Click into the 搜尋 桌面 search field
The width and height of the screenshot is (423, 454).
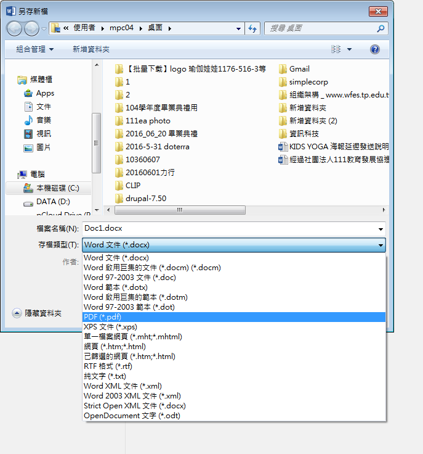pos(321,28)
